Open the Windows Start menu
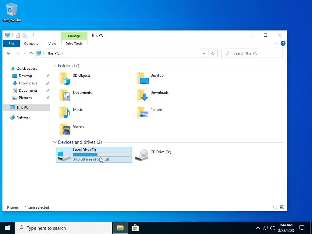Screen dimensions: 312x234 click(x=7, y=228)
